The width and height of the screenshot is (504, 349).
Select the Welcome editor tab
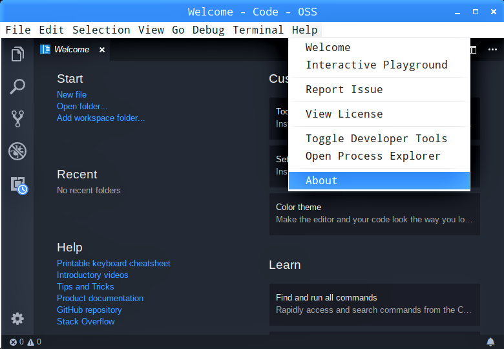(x=72, y=50)
